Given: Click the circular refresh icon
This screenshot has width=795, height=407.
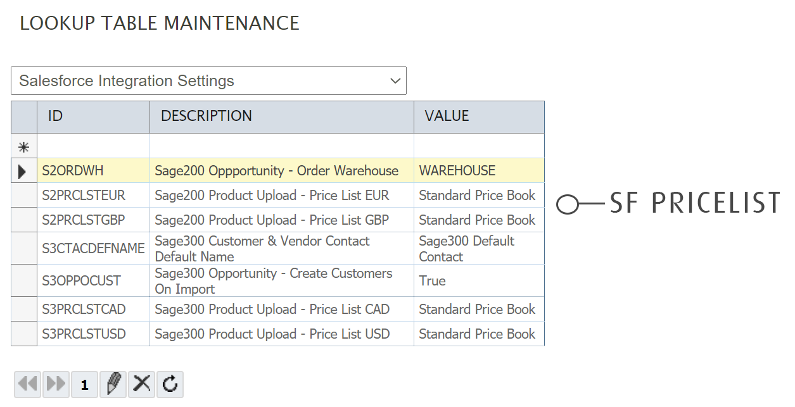Looking at the screenshot, I should pos(170,384).
